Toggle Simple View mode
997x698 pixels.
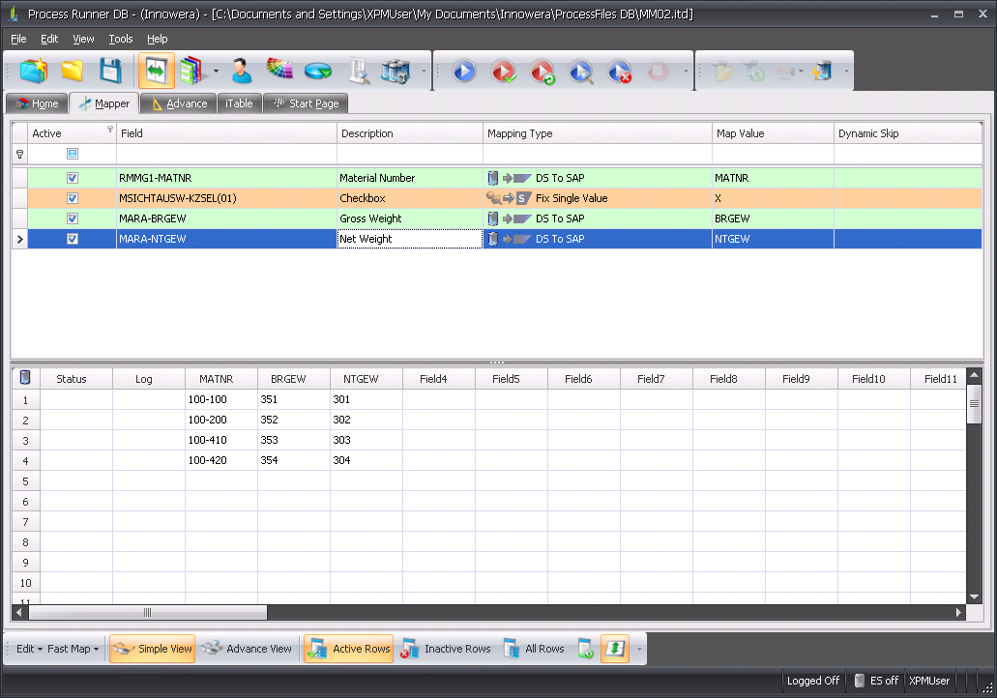152,649
